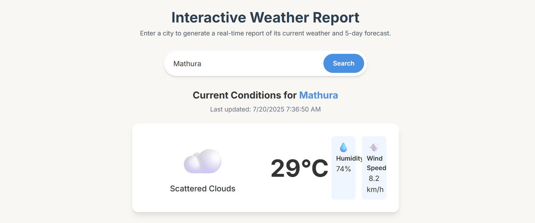The width and height of the screenshot is (535, 223).
Task: Click the Wind Speed label
Action: click(x=376, y=163)
